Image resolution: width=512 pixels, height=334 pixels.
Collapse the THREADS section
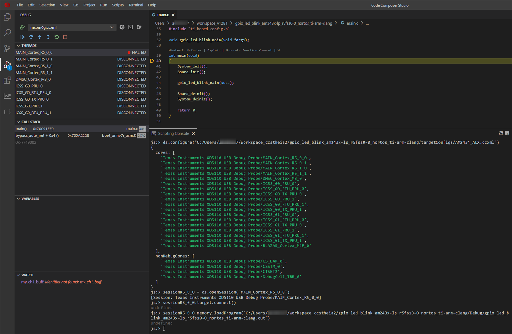(19, 46)
